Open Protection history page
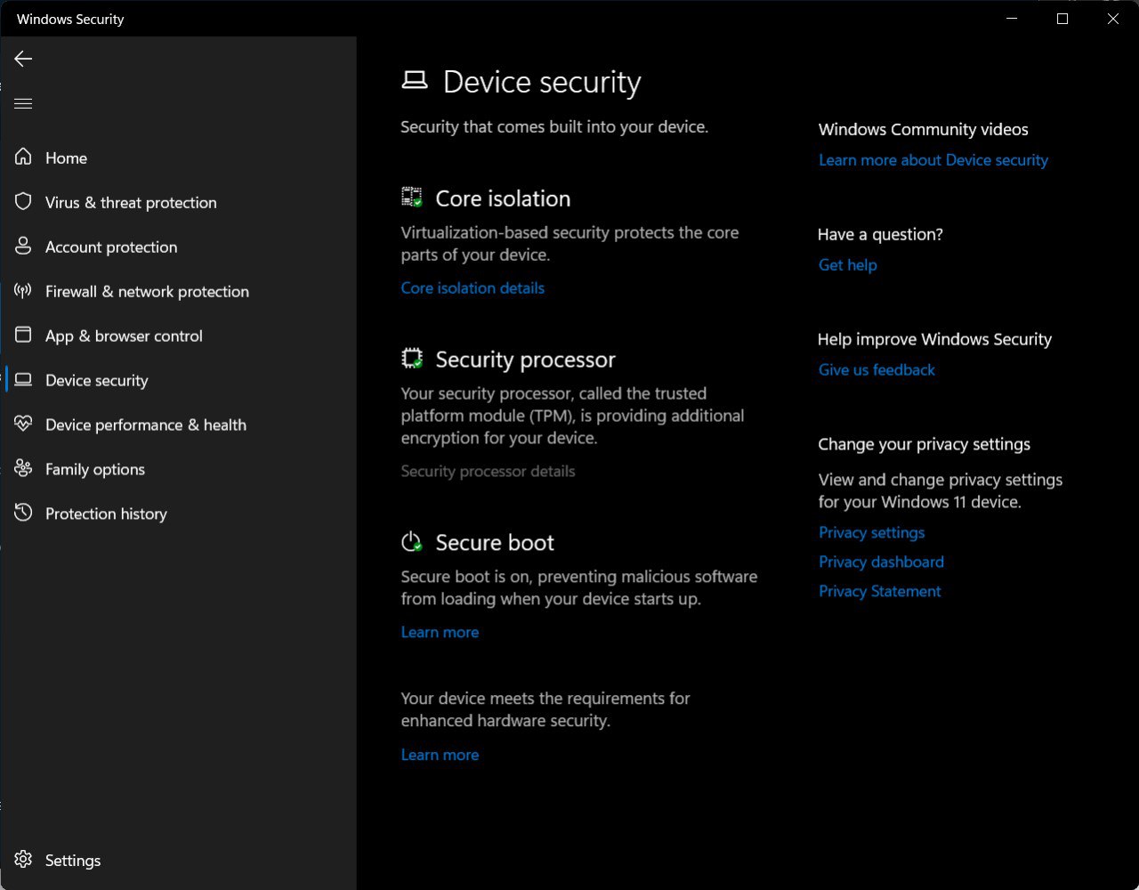Viewport: 1139px width, 890px height. point(106,514)
